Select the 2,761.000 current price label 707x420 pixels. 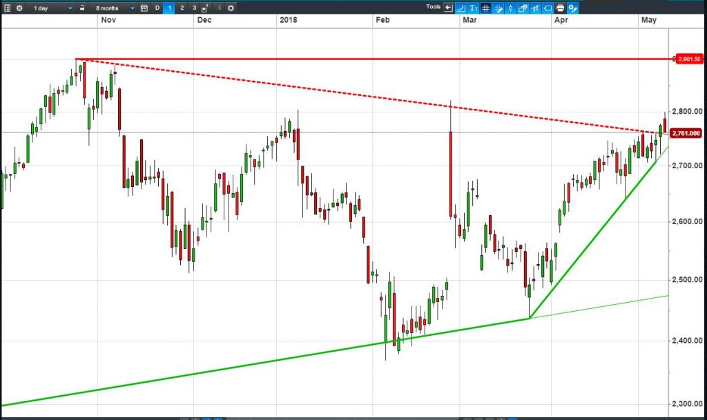[x=687, y=133]
